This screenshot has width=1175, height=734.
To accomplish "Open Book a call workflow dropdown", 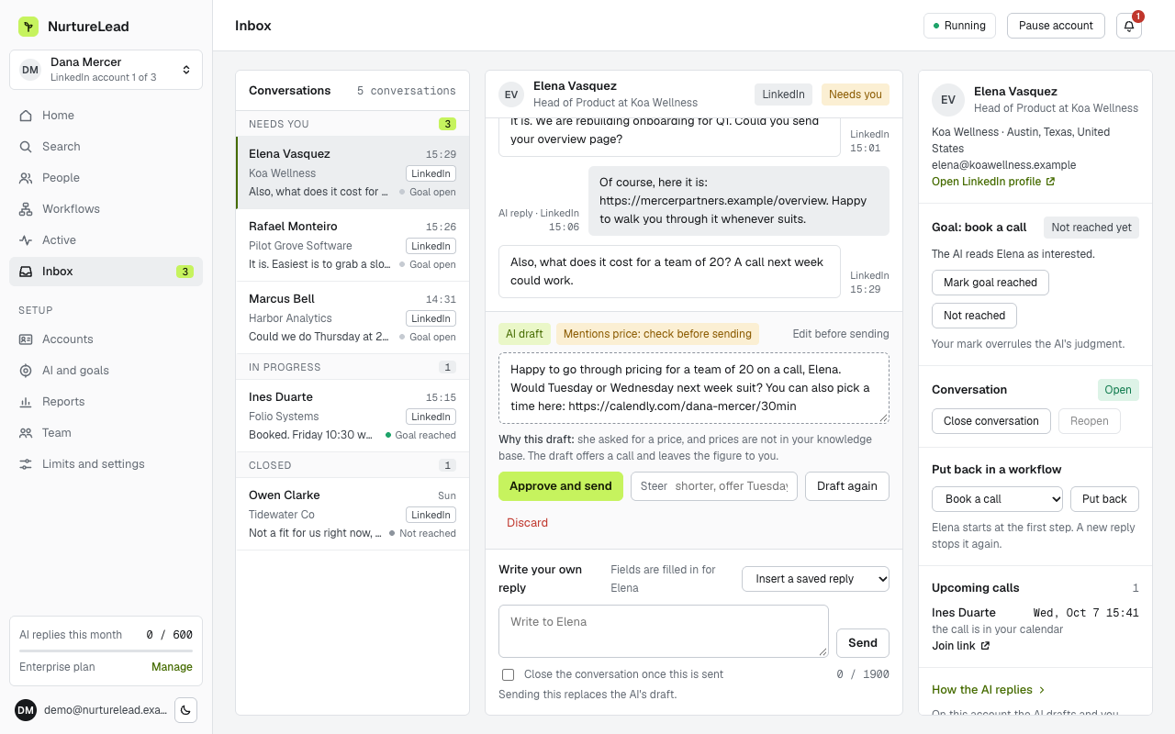I will (x=997, y=499).
